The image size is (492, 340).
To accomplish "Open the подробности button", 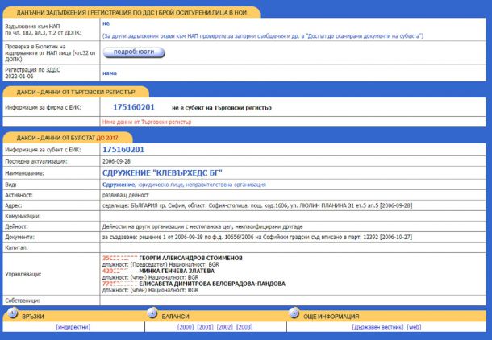I will coord(134,52).
